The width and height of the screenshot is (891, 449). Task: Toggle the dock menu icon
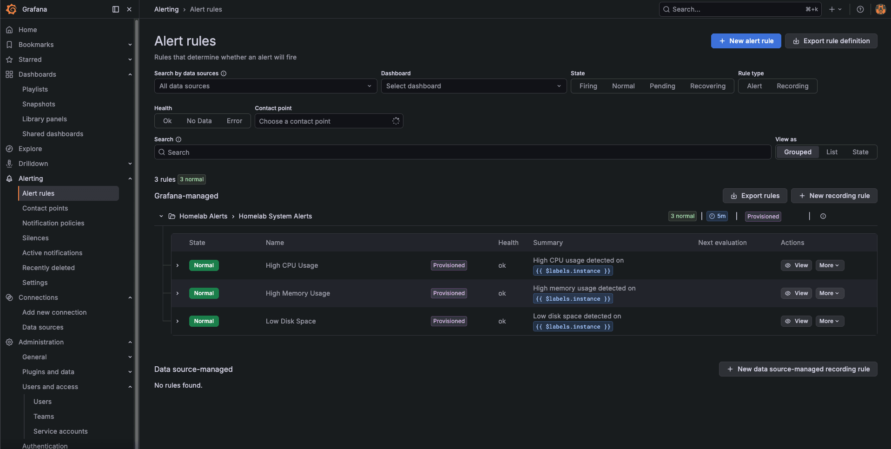point(116,9)
